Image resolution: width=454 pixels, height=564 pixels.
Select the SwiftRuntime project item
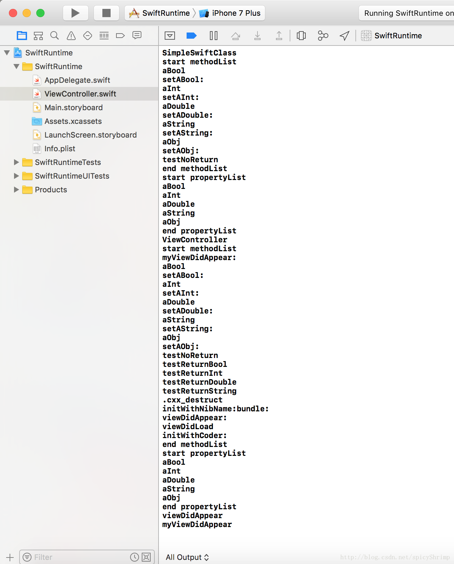49,53
